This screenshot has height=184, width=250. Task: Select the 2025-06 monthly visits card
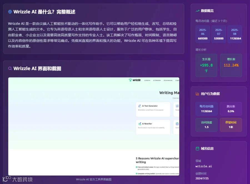coord(203,34)
